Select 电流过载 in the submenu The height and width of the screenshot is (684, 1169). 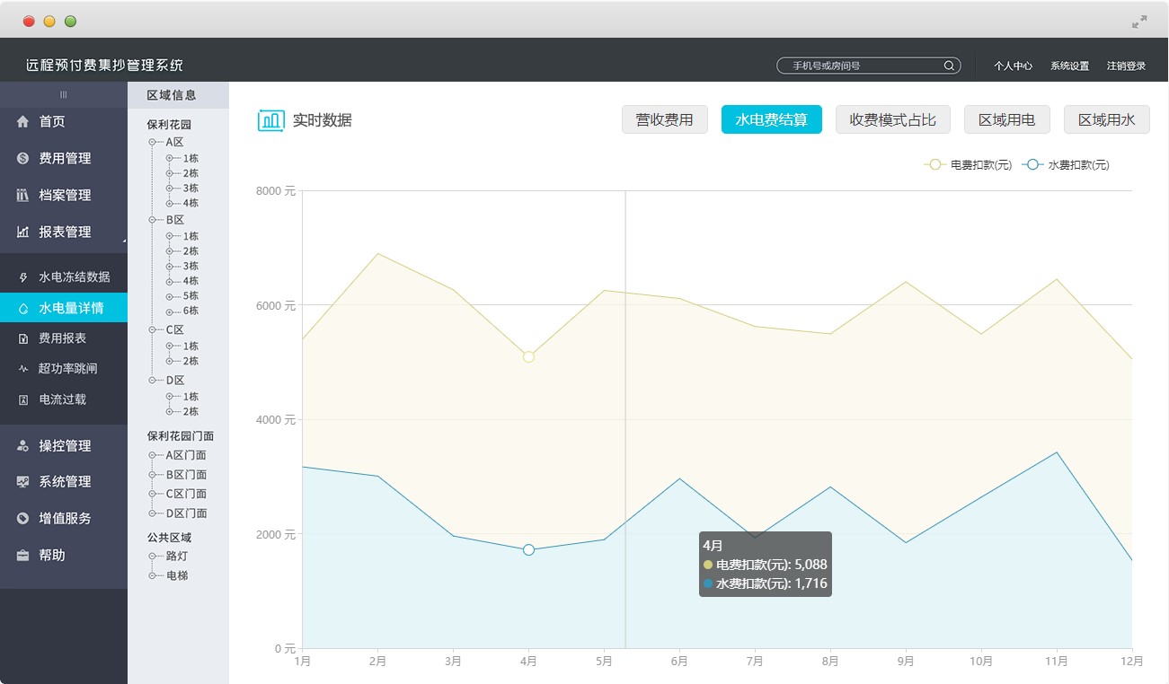point(64,399)
